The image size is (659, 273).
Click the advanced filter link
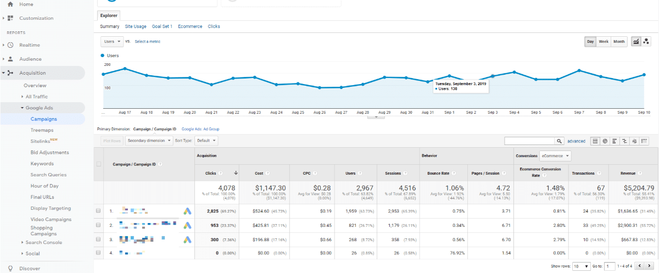tap(576, 141)
